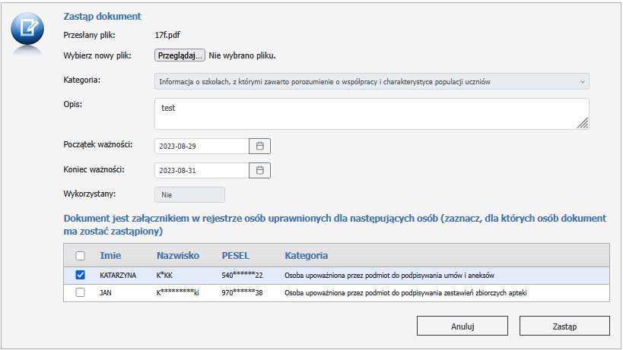The image size is (623, 350).
Task: Uncheck the KATARZYNA row checkbox
Action: point(80,275)
